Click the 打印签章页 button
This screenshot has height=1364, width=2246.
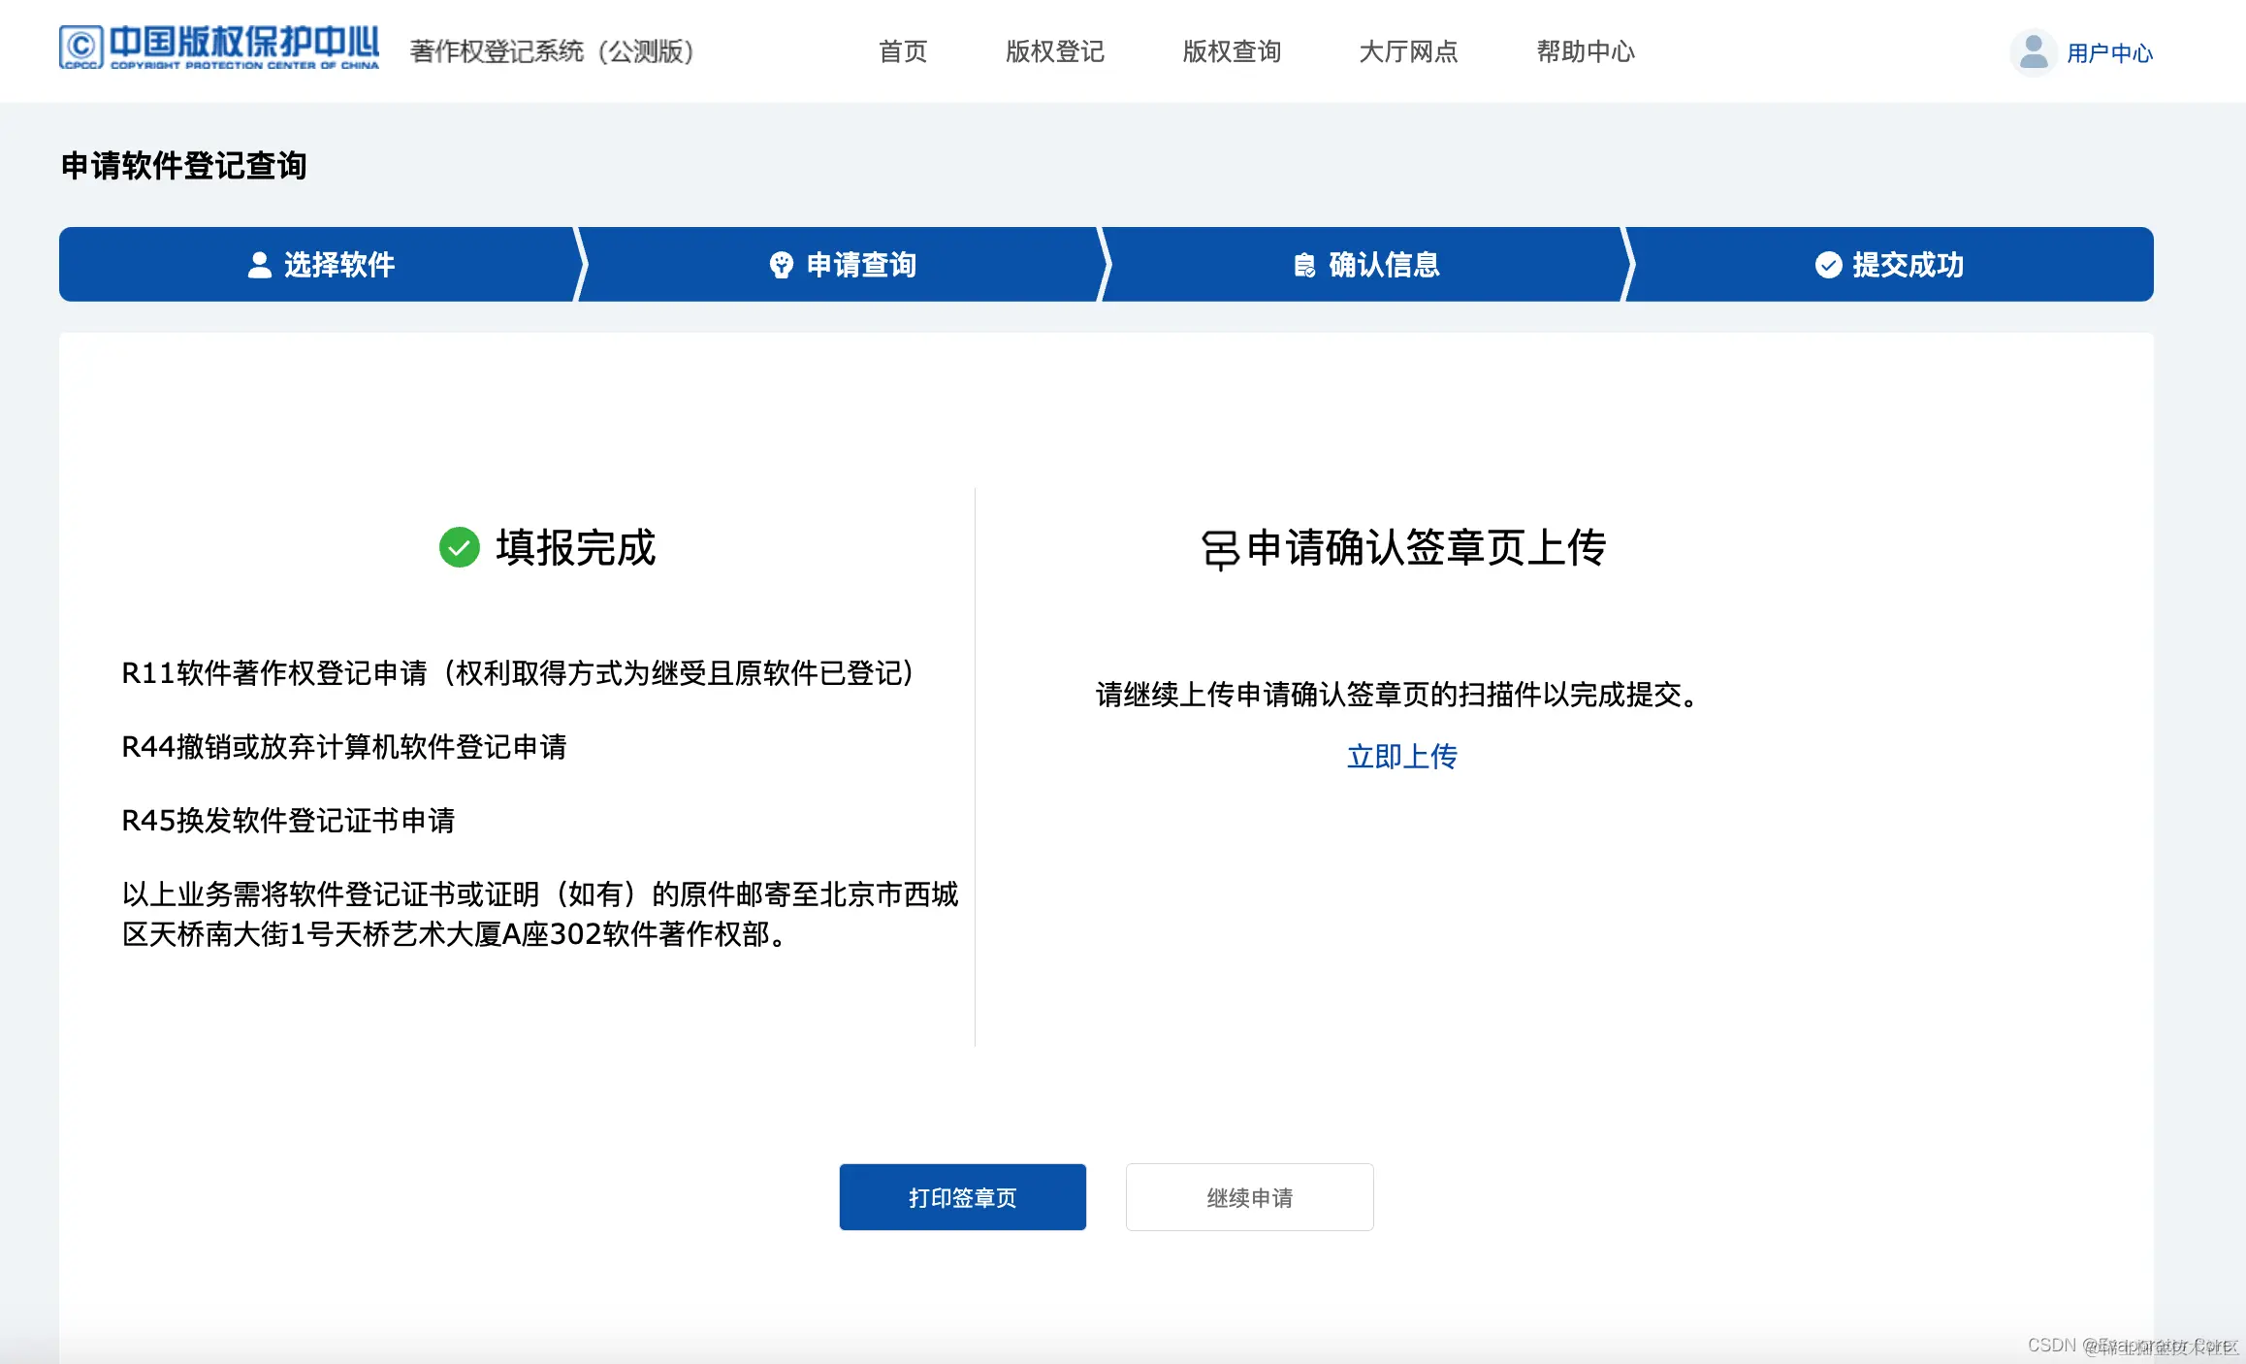point(961,1196)
